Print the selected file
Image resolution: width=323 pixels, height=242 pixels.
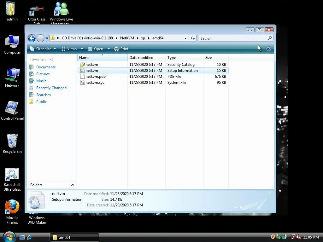tap(121, 49)
